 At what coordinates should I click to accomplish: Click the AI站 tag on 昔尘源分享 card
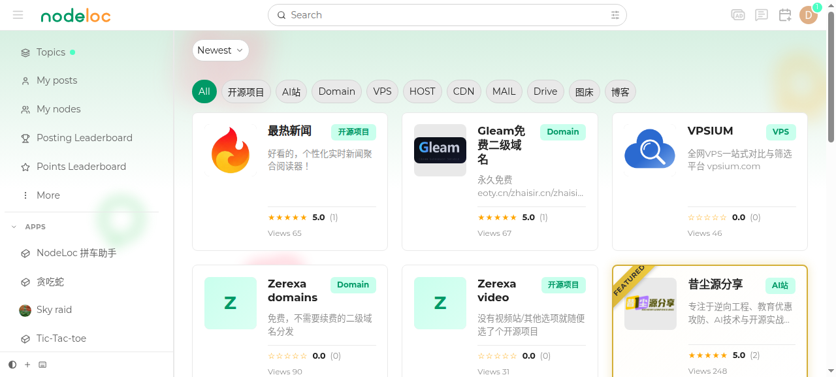tap(780, 286)
